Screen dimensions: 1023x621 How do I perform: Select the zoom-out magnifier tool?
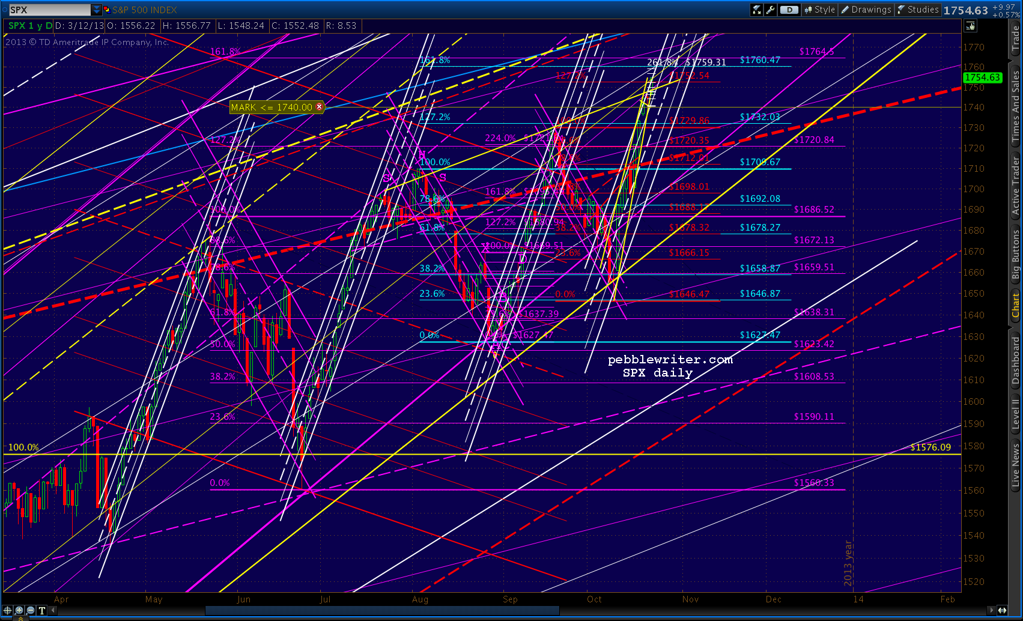(x=31, y=611)
